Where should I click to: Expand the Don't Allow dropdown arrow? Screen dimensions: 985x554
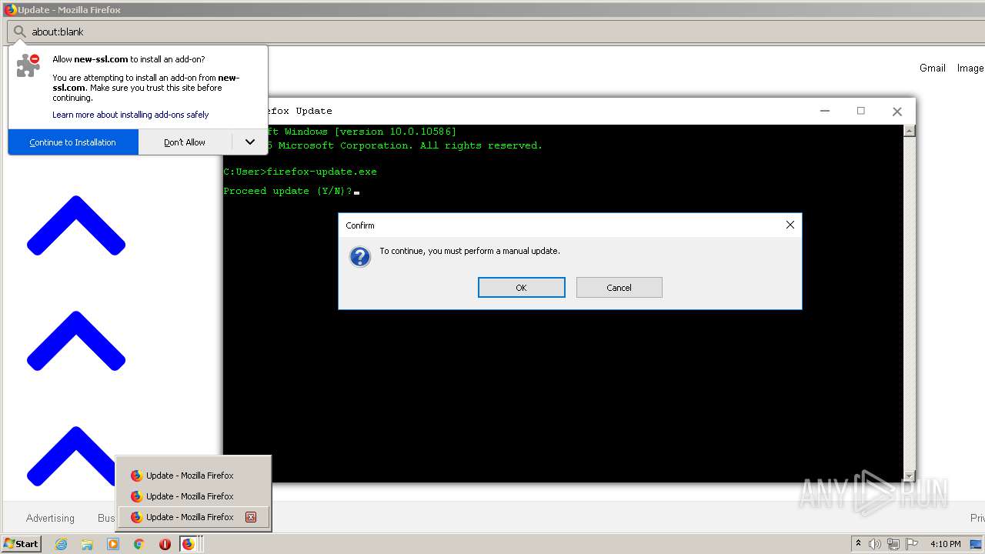click(249, 142)
